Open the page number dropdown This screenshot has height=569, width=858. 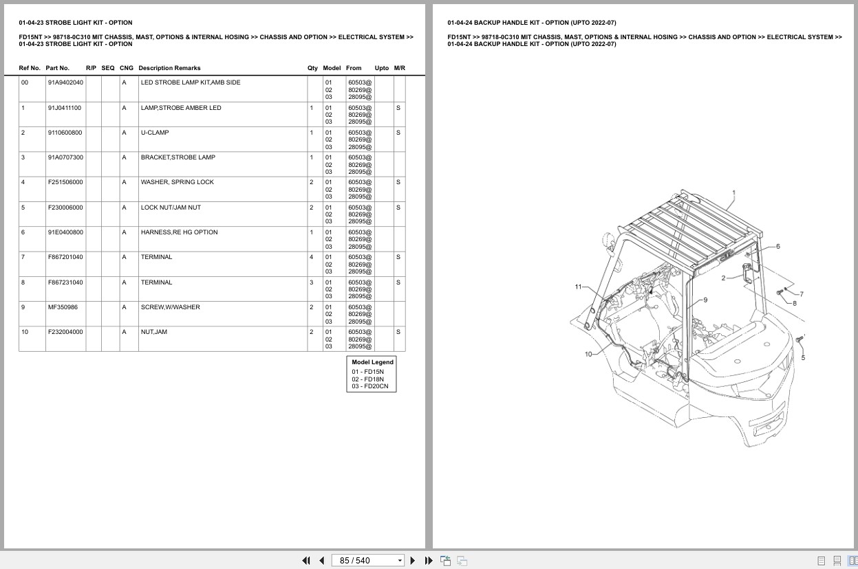400,561
